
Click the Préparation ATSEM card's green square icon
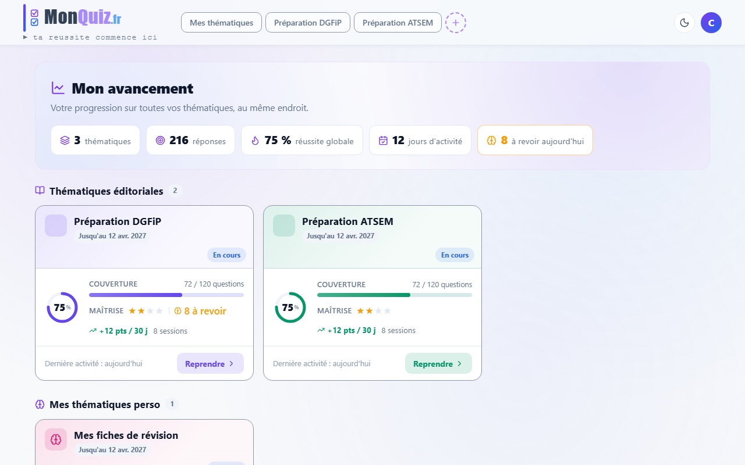pos(284,226)
